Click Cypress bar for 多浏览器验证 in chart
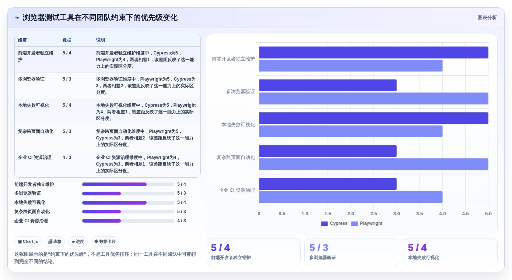 328,85
